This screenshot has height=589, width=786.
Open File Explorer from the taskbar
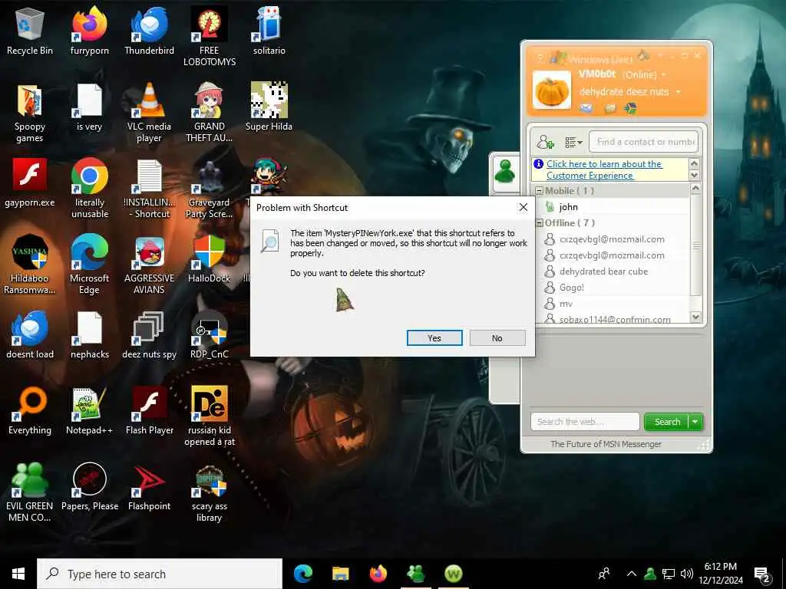pyautogui.click(x=340, y=574)
